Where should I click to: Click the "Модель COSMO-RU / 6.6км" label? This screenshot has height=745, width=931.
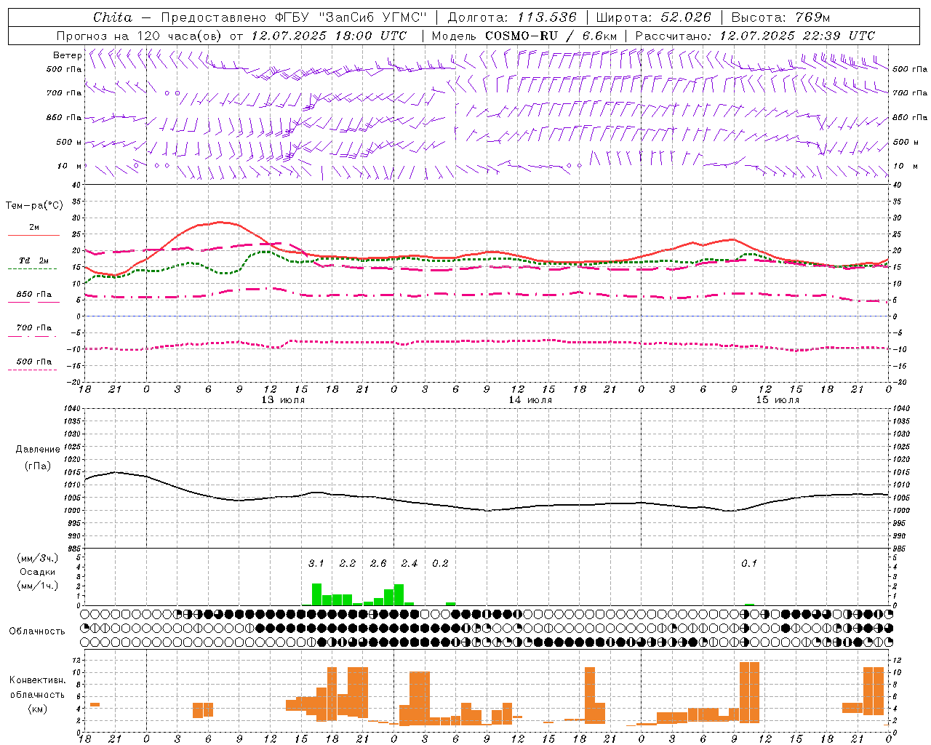(x=524, y=36)
